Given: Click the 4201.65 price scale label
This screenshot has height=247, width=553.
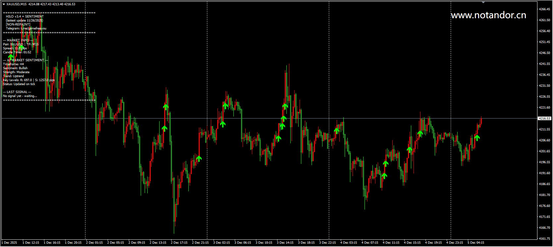Looking at the screenshot, I should [545, 151].
